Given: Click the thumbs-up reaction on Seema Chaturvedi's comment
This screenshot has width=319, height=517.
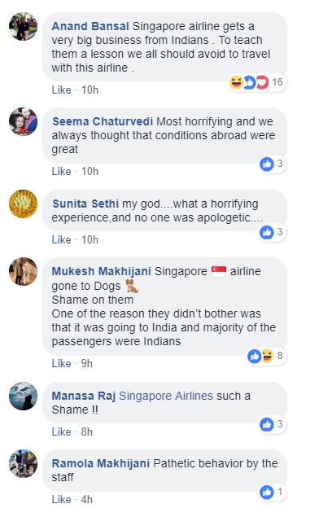Looking at the screenshot, I should (x=267, y=164).
